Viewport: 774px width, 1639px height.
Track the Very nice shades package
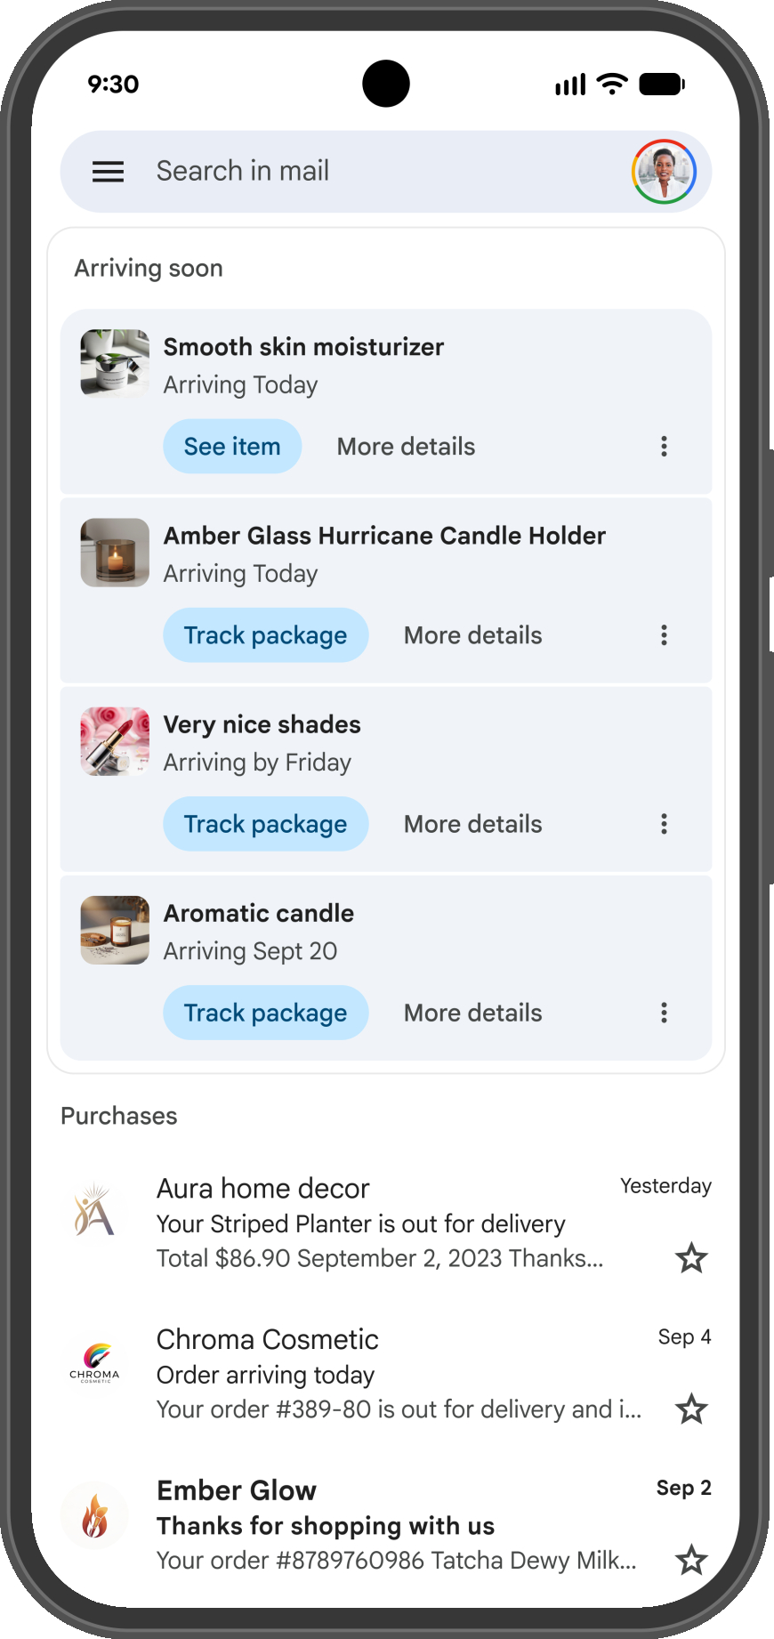click(265, 824)
